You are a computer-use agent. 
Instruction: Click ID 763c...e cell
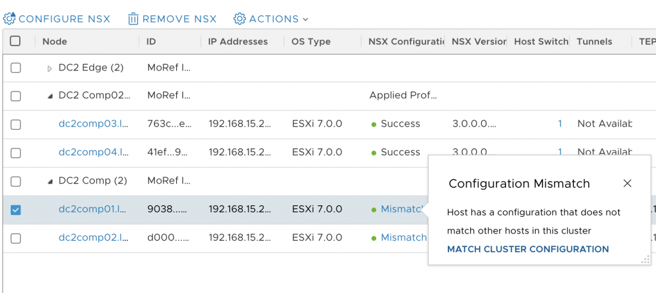[x=169, y=123]
